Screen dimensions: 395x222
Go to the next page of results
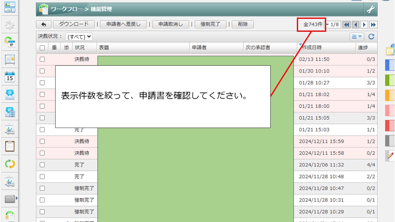(364, 25)
